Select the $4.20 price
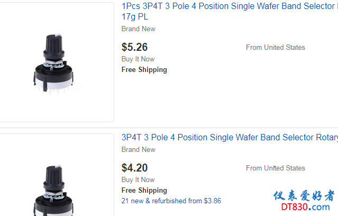Image resolution: width=338 pixels, height=216 pixels. coord(134,168)
